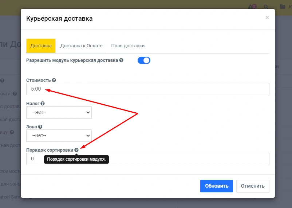The width and height of the screenshot is (292, 208).
Task: Open the Поля доставки tab
Action: 128,46
